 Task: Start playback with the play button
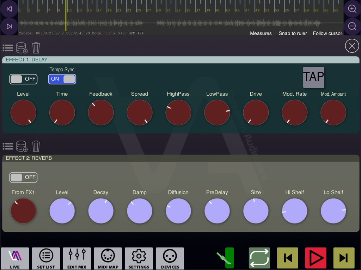(x=316, y=258)
